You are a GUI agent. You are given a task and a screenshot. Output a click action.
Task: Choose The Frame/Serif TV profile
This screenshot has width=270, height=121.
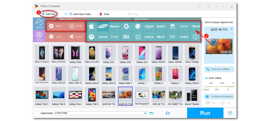click(x=142, y=96)
